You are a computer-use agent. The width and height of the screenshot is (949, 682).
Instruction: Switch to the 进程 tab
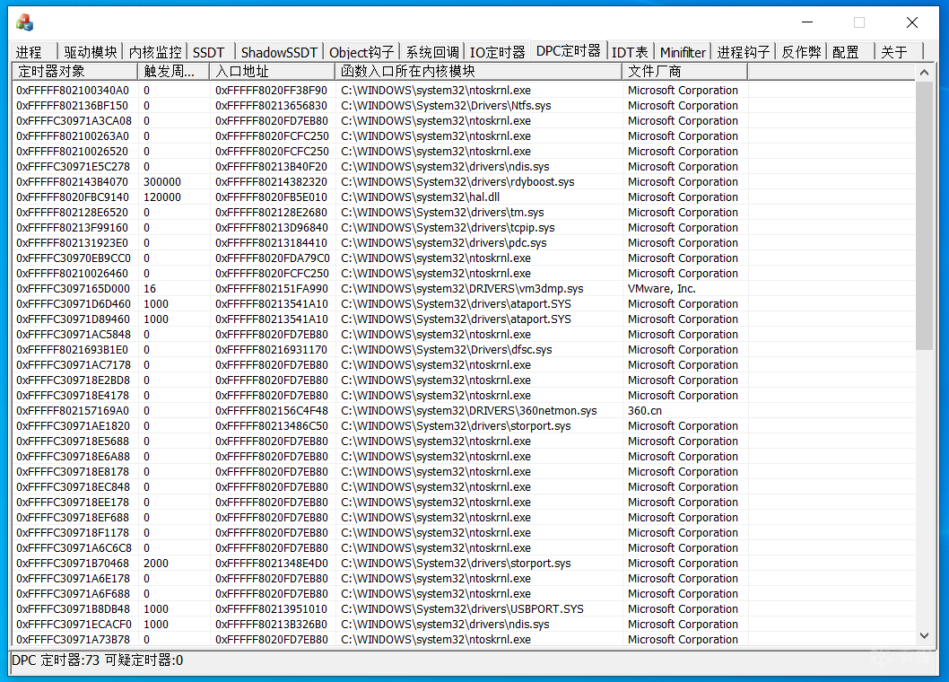(x=29, y=52)
